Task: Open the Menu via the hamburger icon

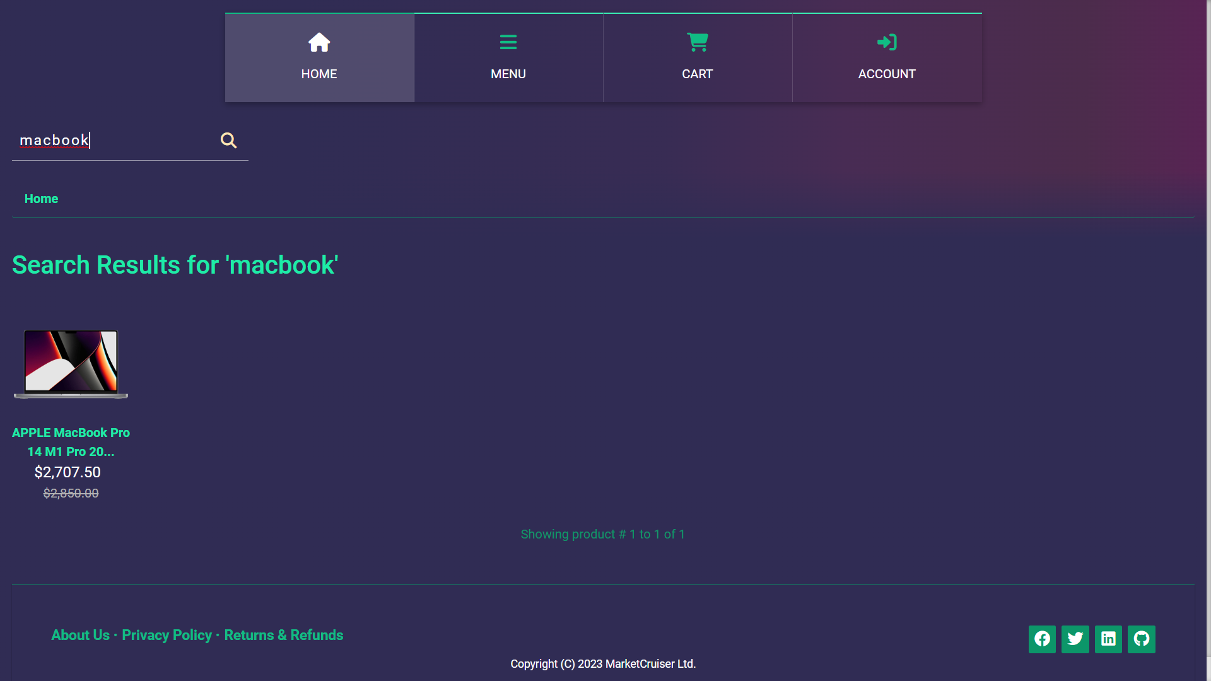Action: tap(508, 42)
